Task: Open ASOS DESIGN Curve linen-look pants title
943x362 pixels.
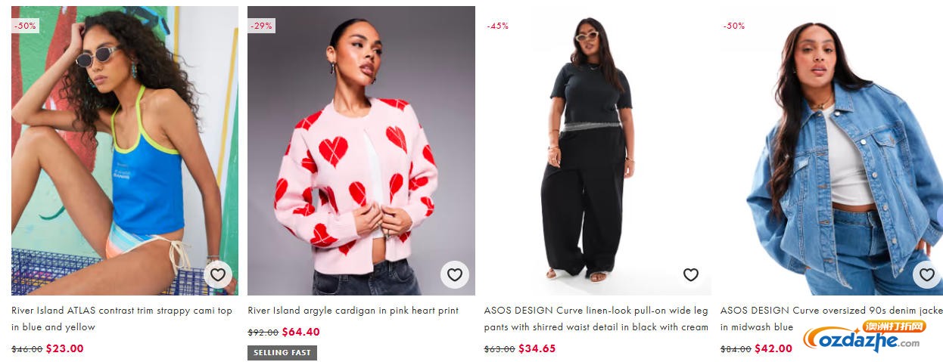Action: (596, 319)
